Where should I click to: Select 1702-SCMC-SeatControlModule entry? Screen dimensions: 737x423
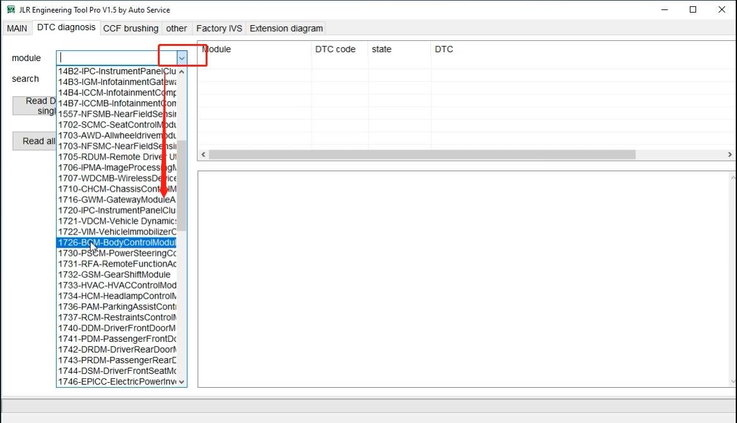(116, 125)
